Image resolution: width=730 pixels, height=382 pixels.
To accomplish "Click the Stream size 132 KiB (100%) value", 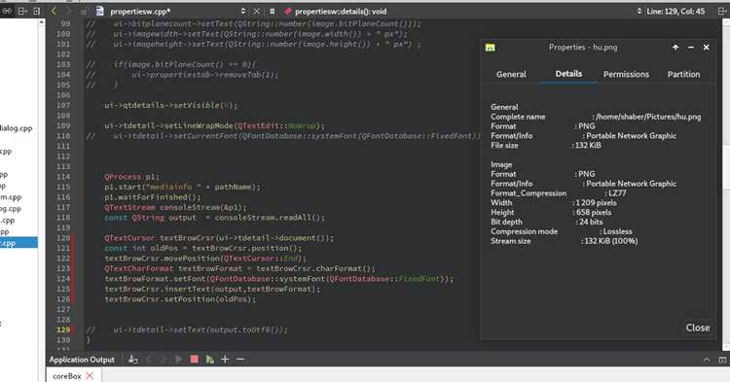I will click(x=610, y=241).
